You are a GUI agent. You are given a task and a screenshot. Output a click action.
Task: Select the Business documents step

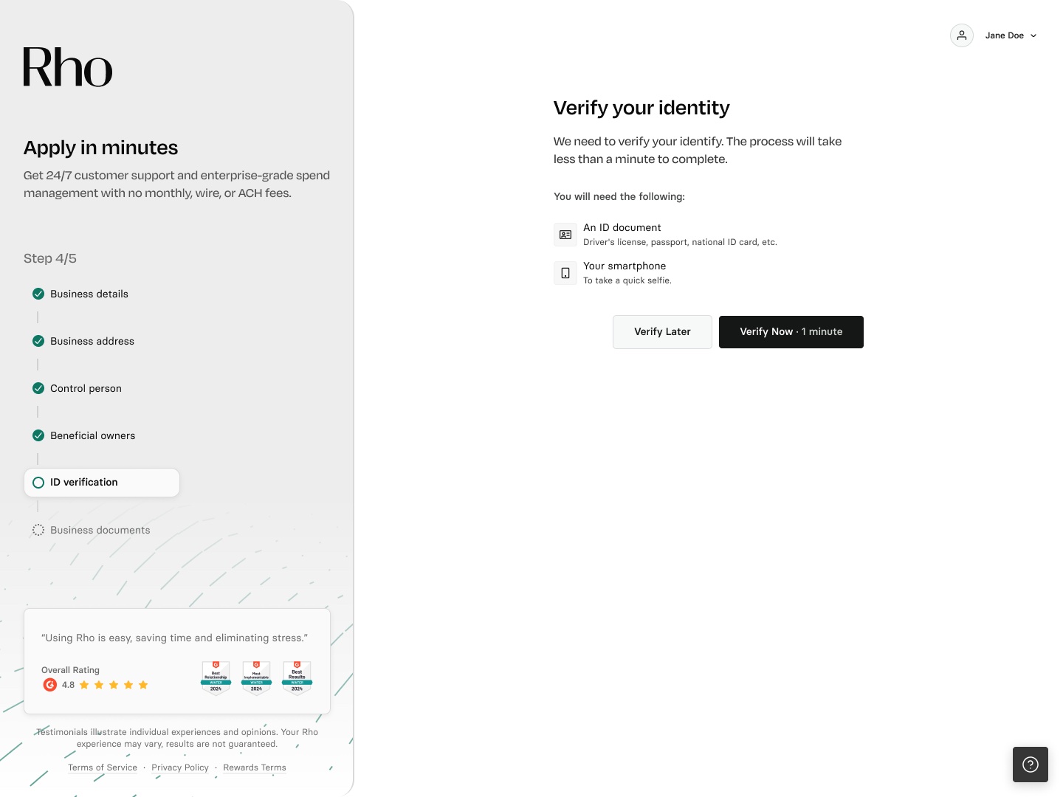pyautogui.click(x=100, y=530)
